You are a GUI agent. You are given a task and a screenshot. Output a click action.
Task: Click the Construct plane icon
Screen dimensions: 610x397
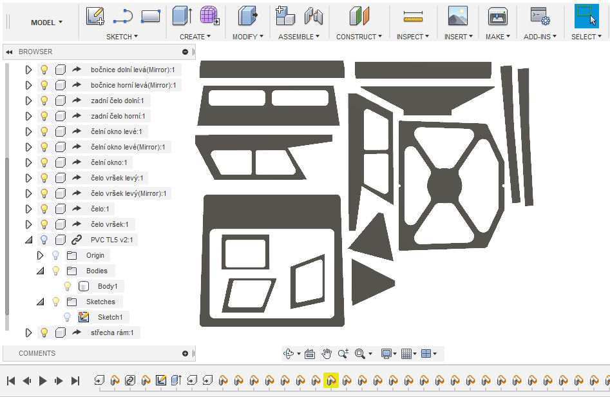coord(359,16)
